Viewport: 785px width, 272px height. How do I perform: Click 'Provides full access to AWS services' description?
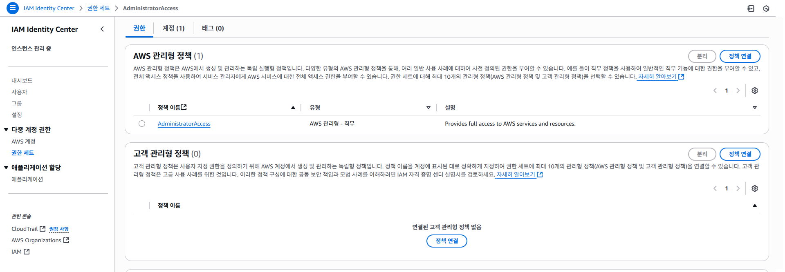point(510,124)
